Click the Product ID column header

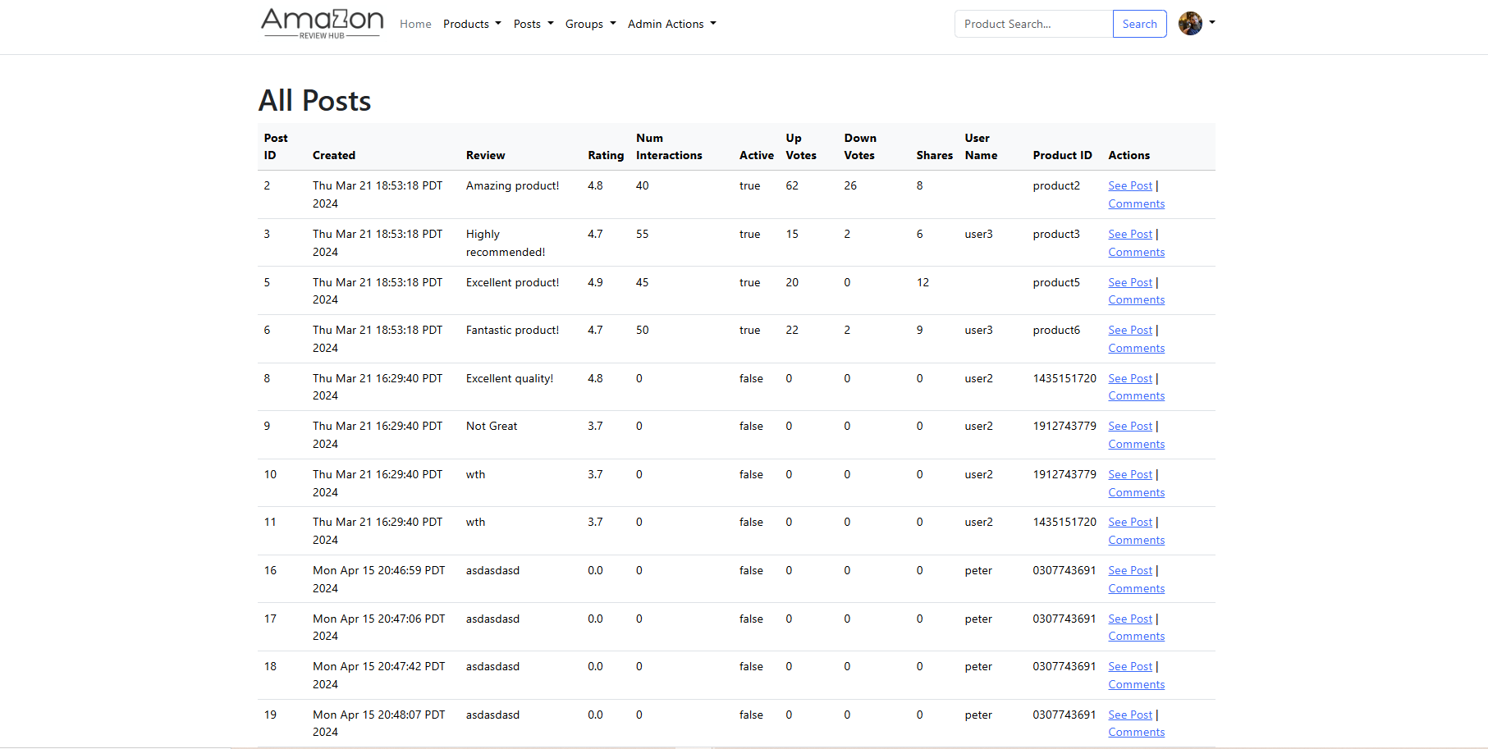pyautogui.click(x=1062, y=155)
